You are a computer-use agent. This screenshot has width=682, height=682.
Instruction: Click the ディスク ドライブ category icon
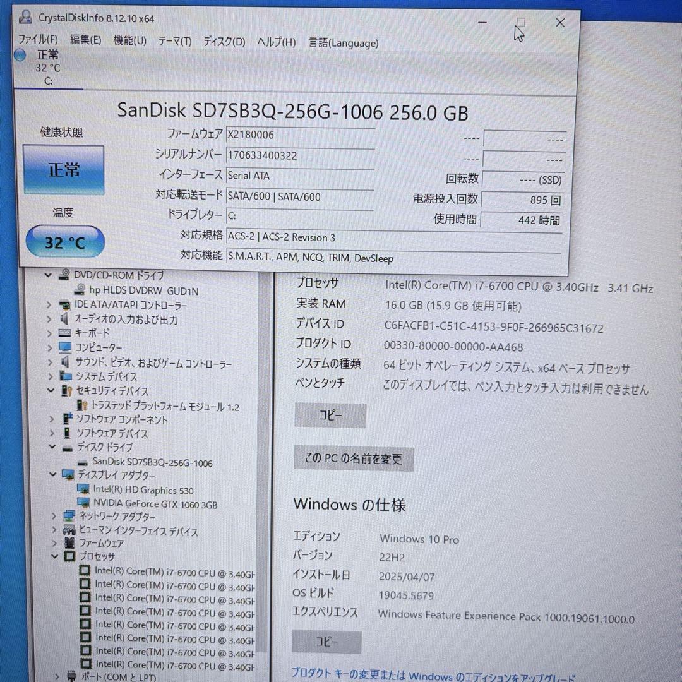tap(68, 448)
